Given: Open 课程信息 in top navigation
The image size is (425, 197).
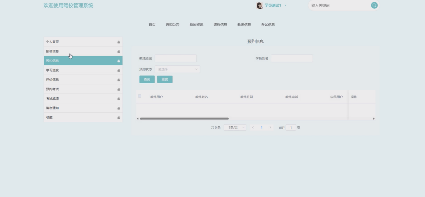Looking at the screenshot, I should click(x=221, y=24).
